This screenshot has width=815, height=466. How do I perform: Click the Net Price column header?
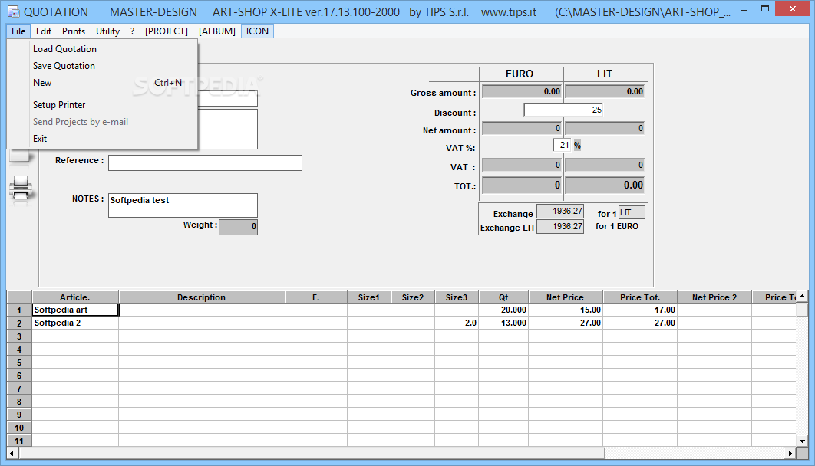(x=566, y=297)
